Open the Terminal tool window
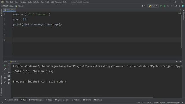 87,100
